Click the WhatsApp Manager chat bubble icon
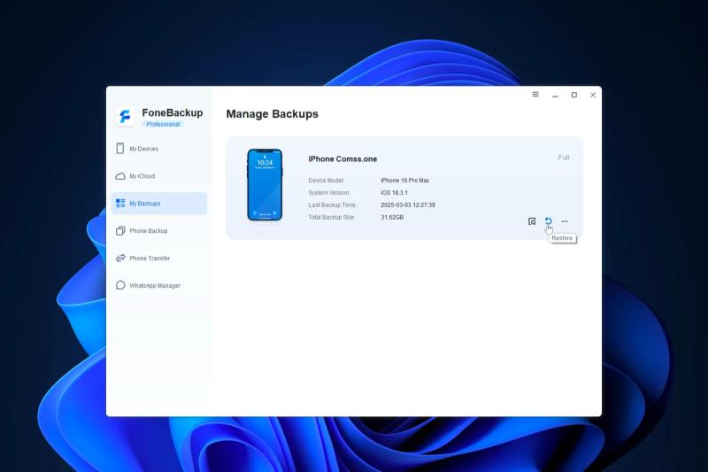The width and height of the screenshot is (708, 472). (120, 285)
